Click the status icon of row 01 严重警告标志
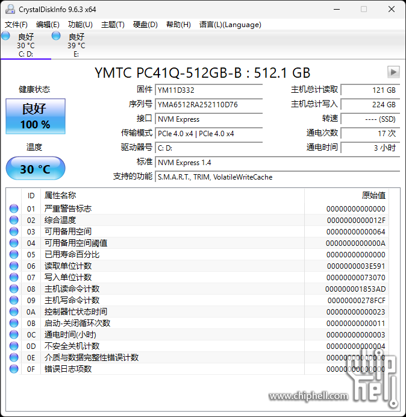 point(14,208)
